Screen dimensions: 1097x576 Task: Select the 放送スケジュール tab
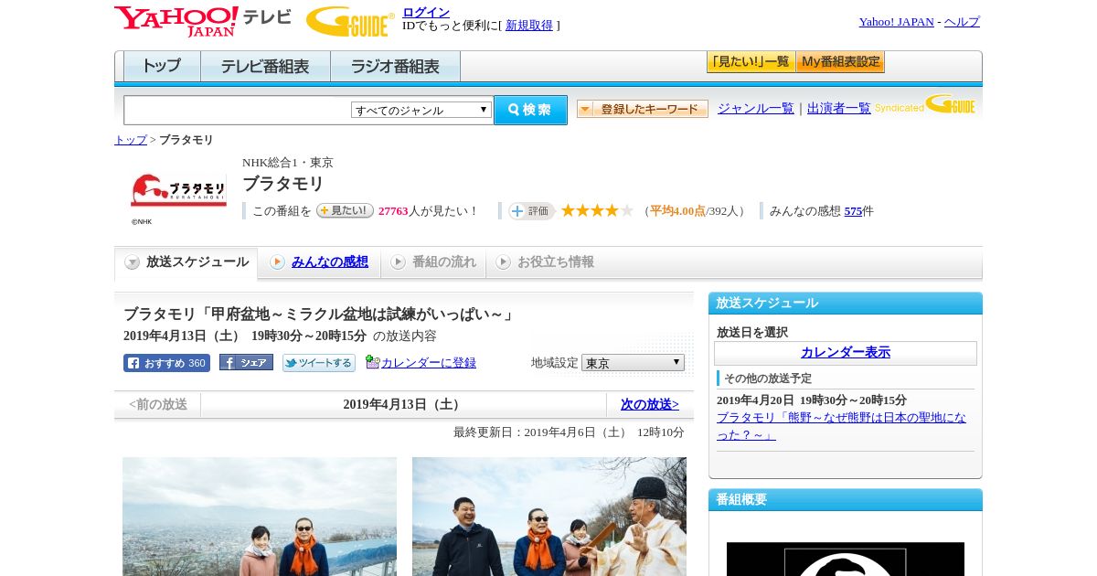click(186, 262)
